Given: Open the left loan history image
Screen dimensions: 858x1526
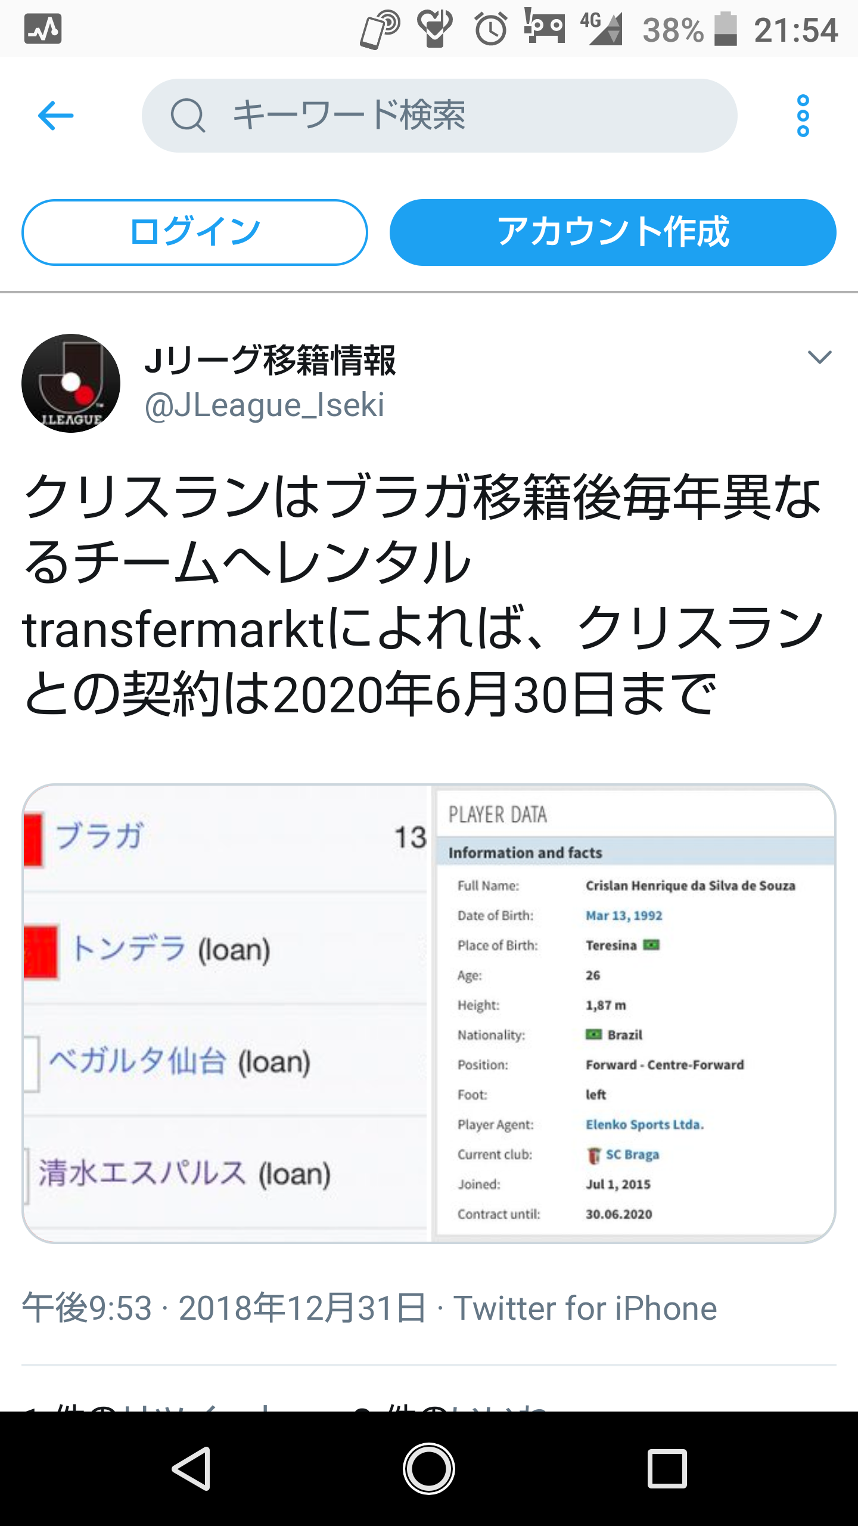Looking at the screenshot, I should pyautogui.click(x=226, y=1013).
